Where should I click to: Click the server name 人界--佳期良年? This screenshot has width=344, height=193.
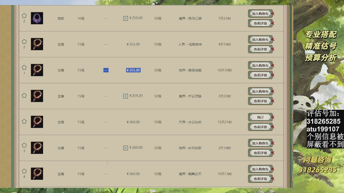coord(190,44)
